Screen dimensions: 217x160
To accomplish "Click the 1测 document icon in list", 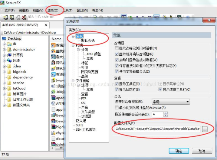I will (x=53, y=86).
